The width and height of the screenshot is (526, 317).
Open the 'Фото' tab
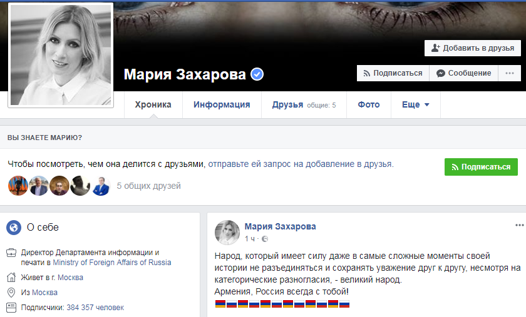(369, 104)
